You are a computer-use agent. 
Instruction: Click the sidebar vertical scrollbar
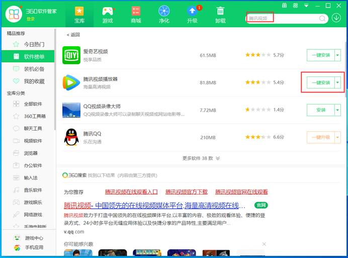pyautogui.click(x=55, y=80)
